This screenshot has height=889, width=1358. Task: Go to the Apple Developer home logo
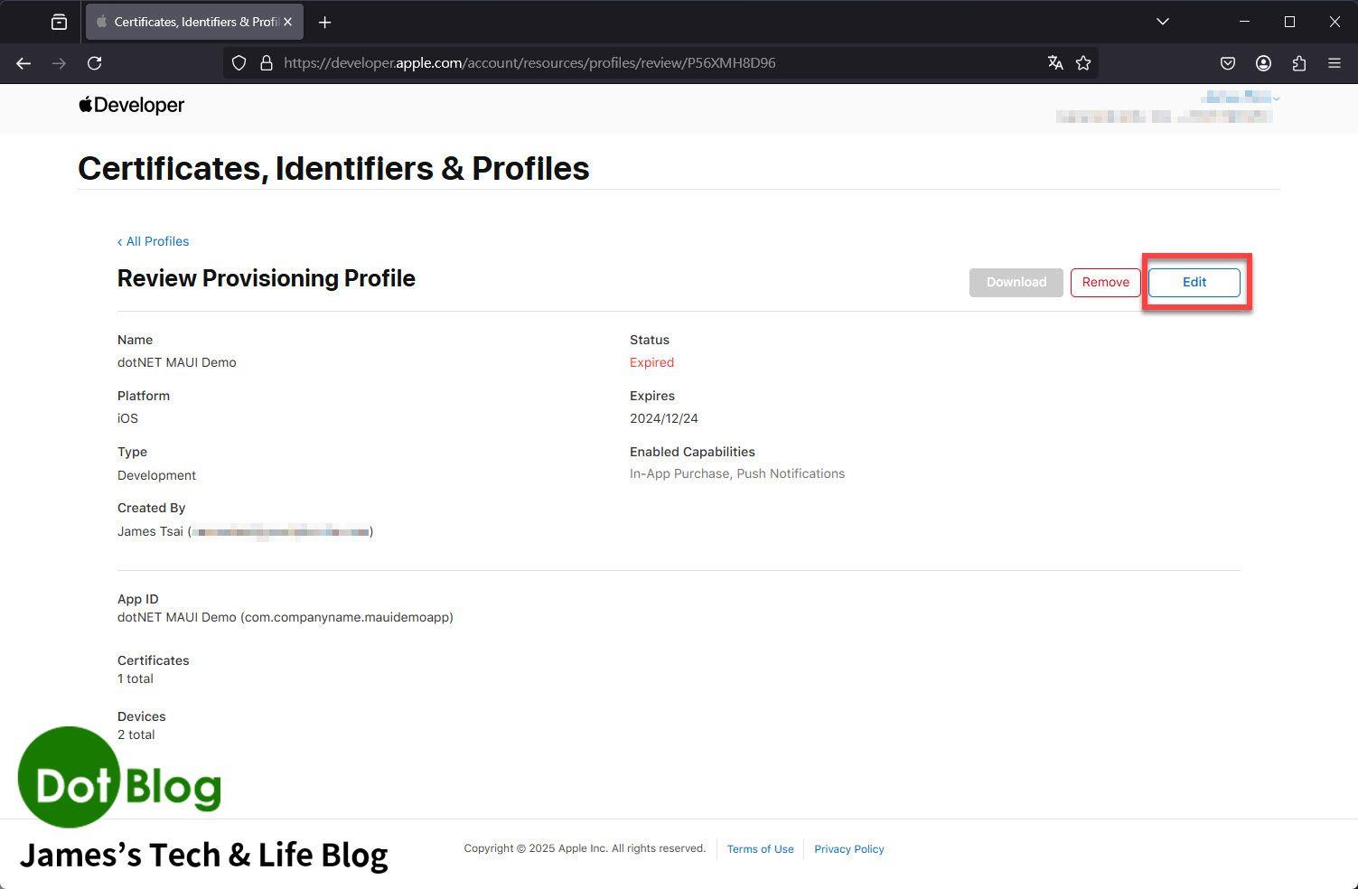[132, 105]
